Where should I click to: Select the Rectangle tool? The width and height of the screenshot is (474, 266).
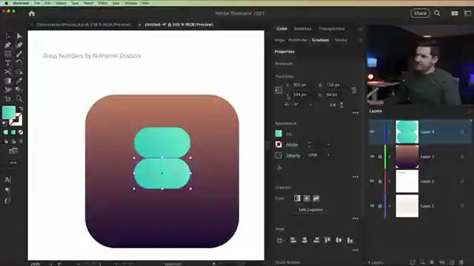pyautogui.click(x=7, y=54)
